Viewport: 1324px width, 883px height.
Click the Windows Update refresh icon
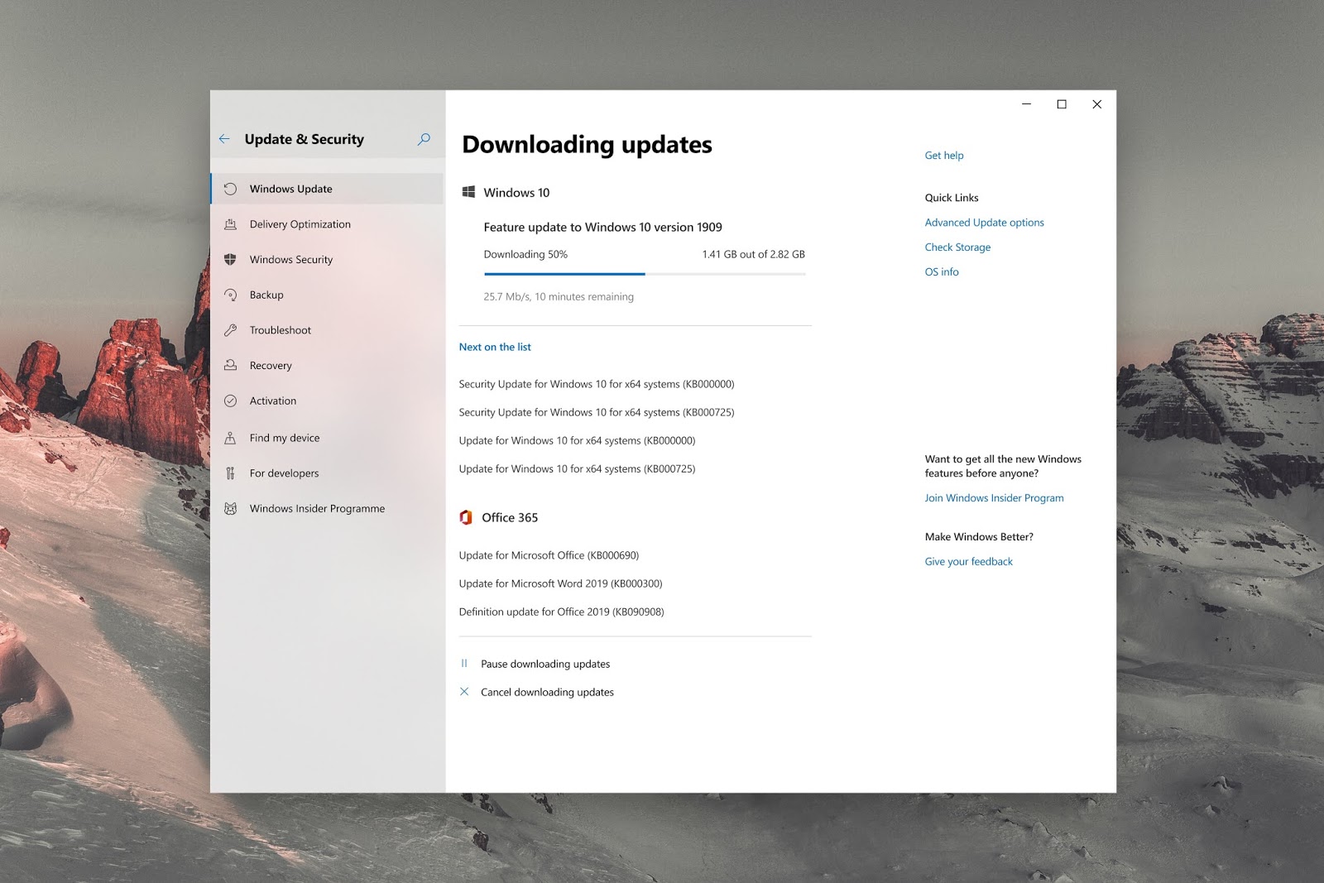coord(230,189)
